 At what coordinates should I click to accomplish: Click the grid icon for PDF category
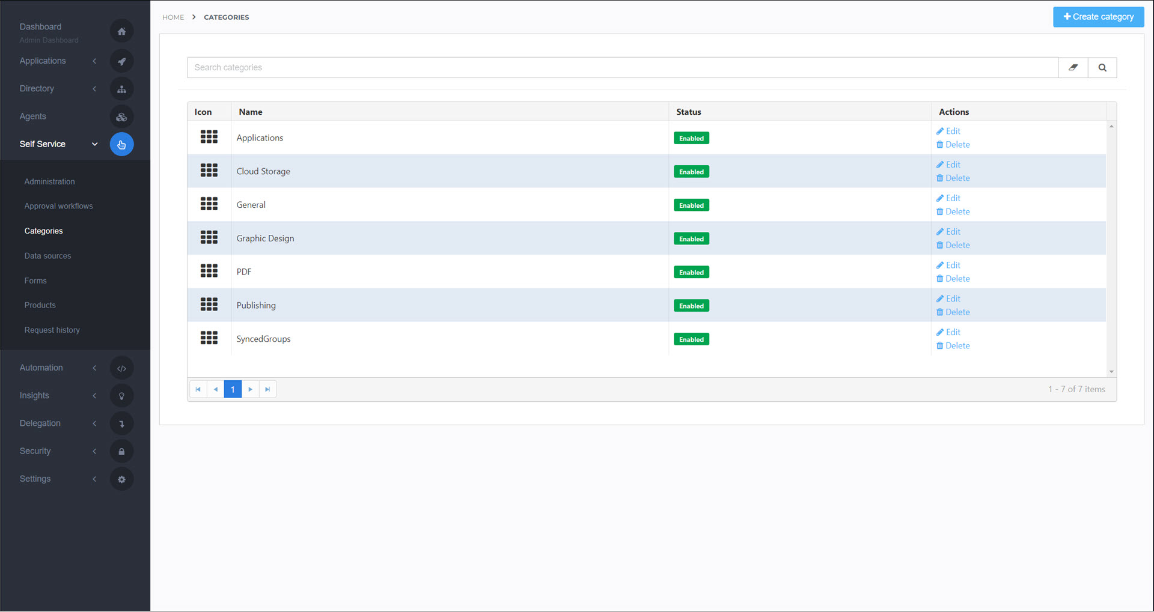(209, 271)
